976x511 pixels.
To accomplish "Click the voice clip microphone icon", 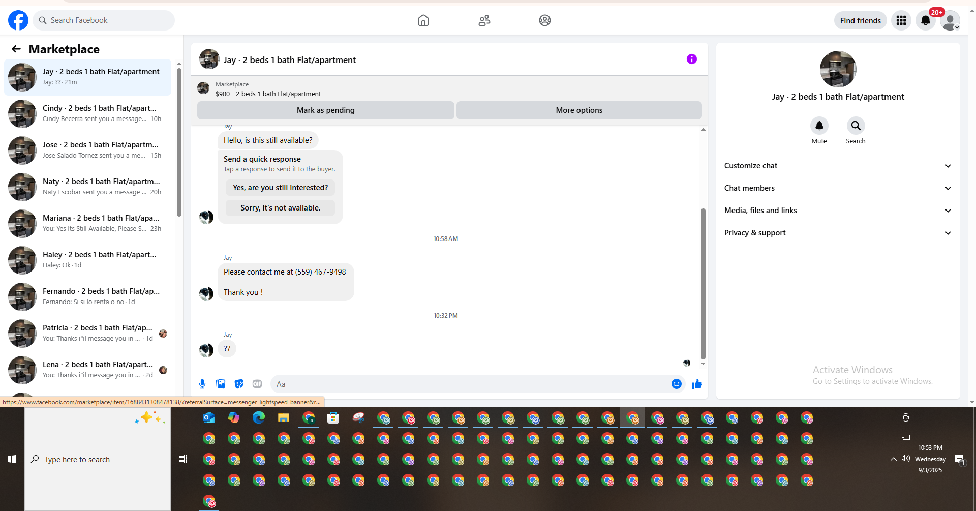I will point(202,384).
